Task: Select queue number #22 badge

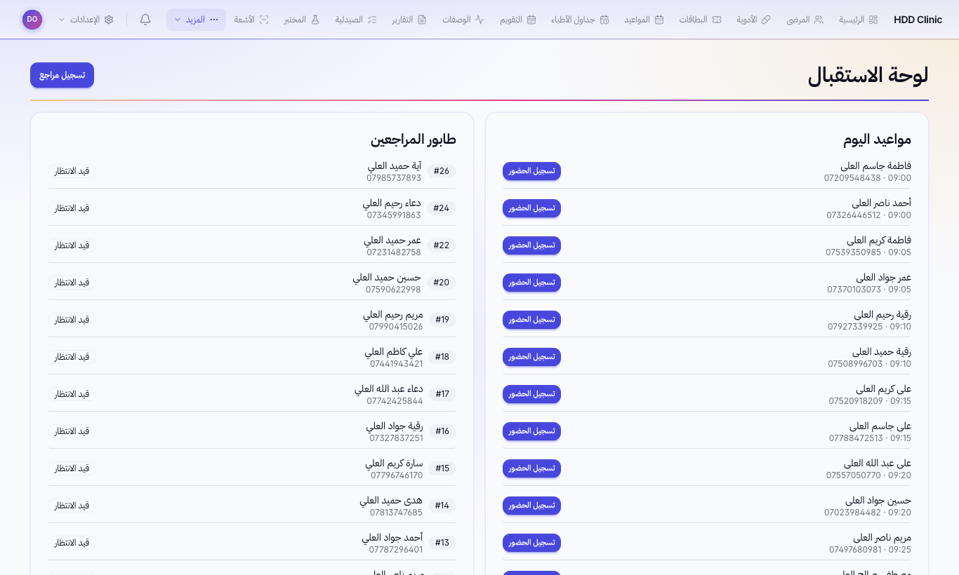Action: tap(442, 245)
